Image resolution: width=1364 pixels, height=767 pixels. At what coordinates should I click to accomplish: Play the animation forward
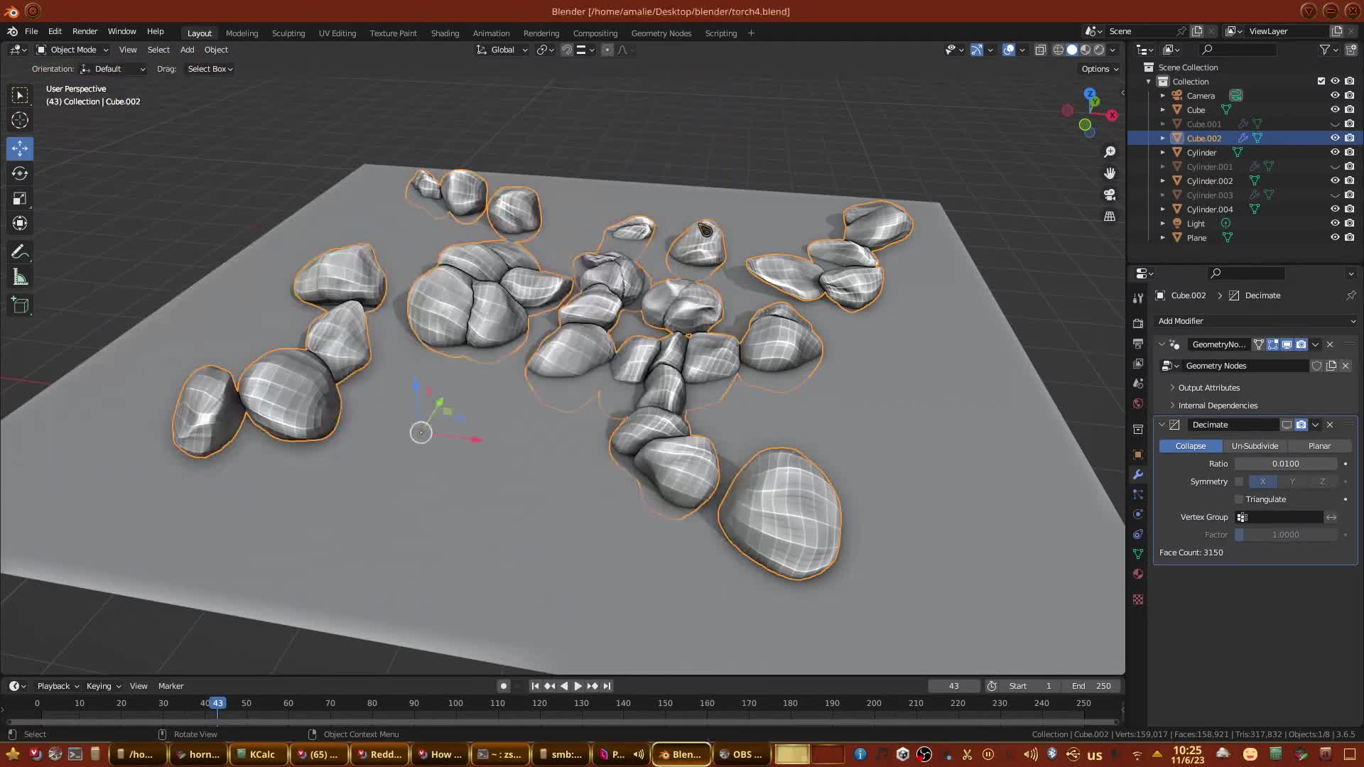578,686
